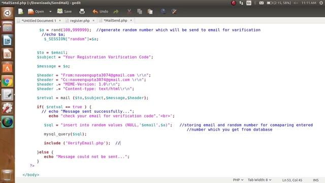Click the $sql insert into random line
The image size is (325, 183).
click(x=108, y=125)
